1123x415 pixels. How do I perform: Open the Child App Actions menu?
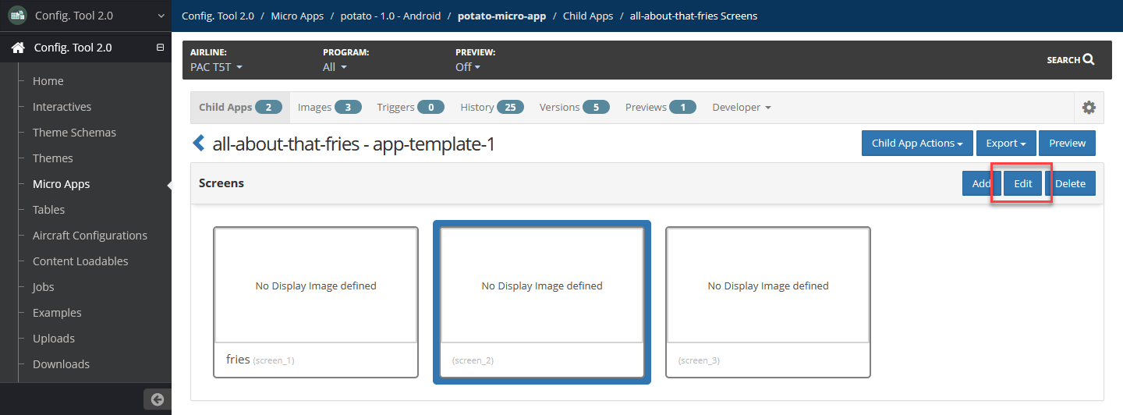(917, 144)
